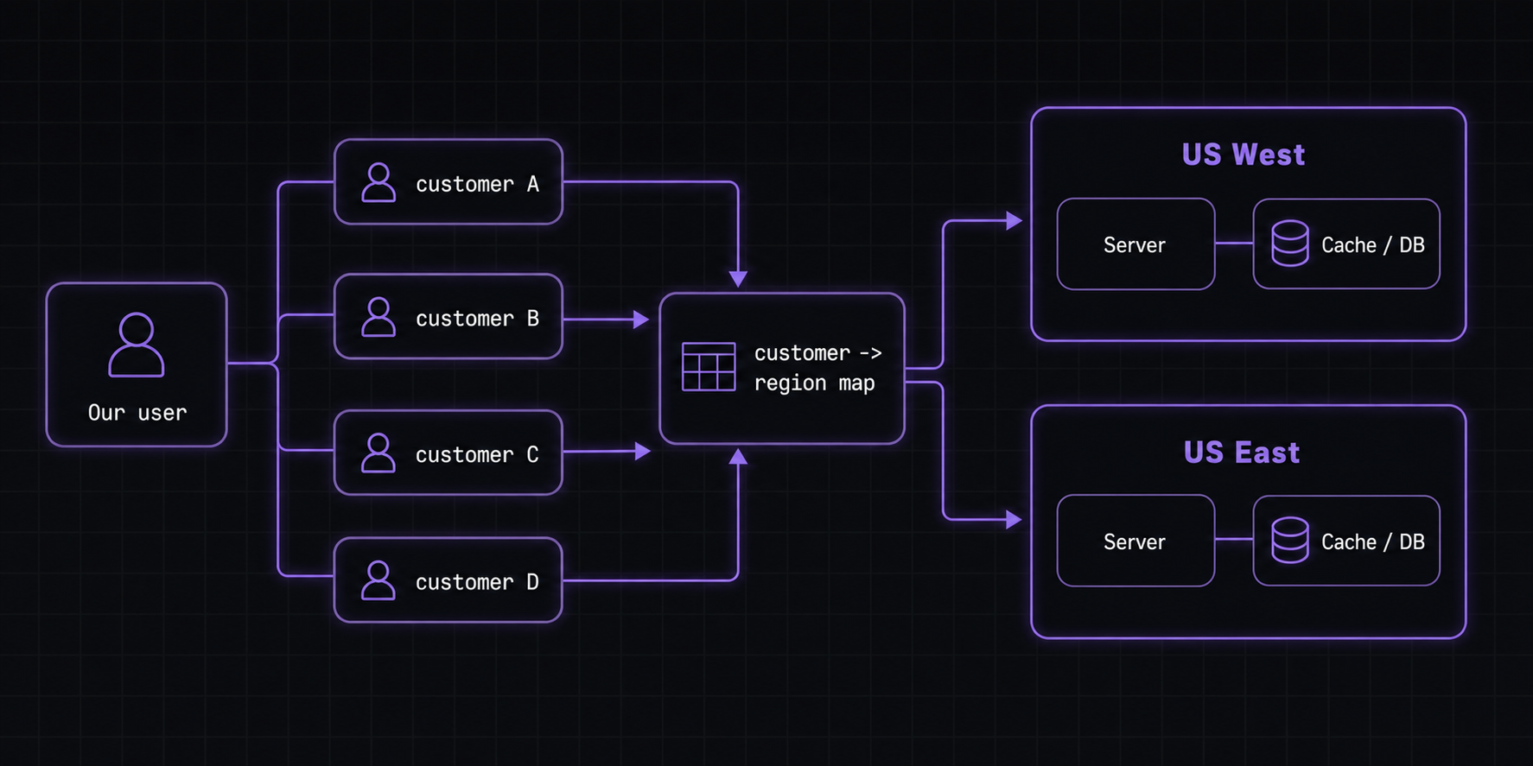Viewport: 1533px width, 766px height.
Task: Click the region map table icon
Action: coord(709,367)
